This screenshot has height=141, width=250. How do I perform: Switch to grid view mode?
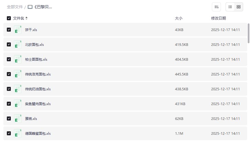coord(239,7)
